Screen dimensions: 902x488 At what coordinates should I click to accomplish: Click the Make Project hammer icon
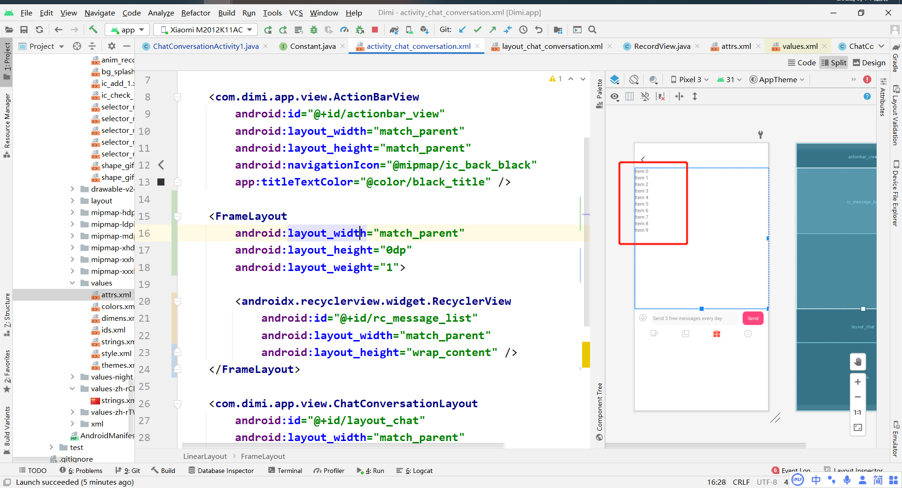pos(93,30)
